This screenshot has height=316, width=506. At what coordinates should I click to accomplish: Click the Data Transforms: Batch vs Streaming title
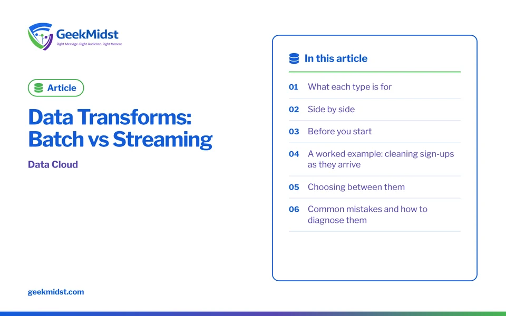point(120,129)
